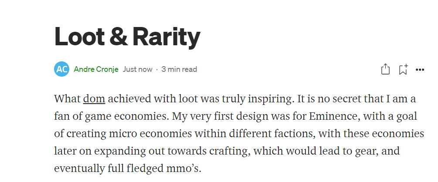Viewport: 438px width, 182px height.
Task: Click the word "Eminence" in the paragraph
Action: tap(333, 116)
